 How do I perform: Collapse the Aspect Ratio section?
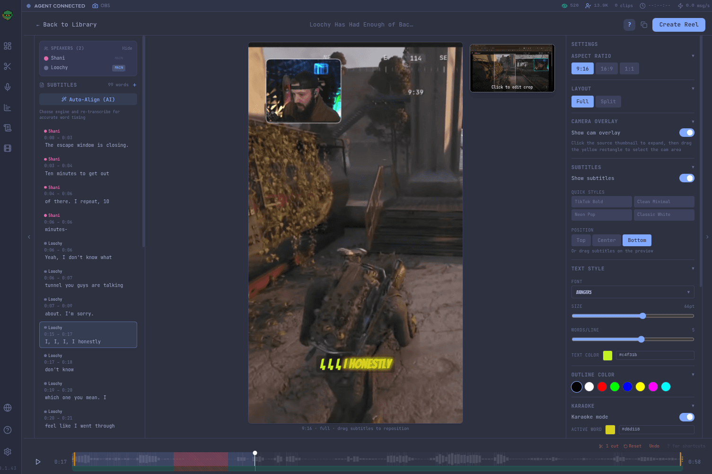coord(693,56)
